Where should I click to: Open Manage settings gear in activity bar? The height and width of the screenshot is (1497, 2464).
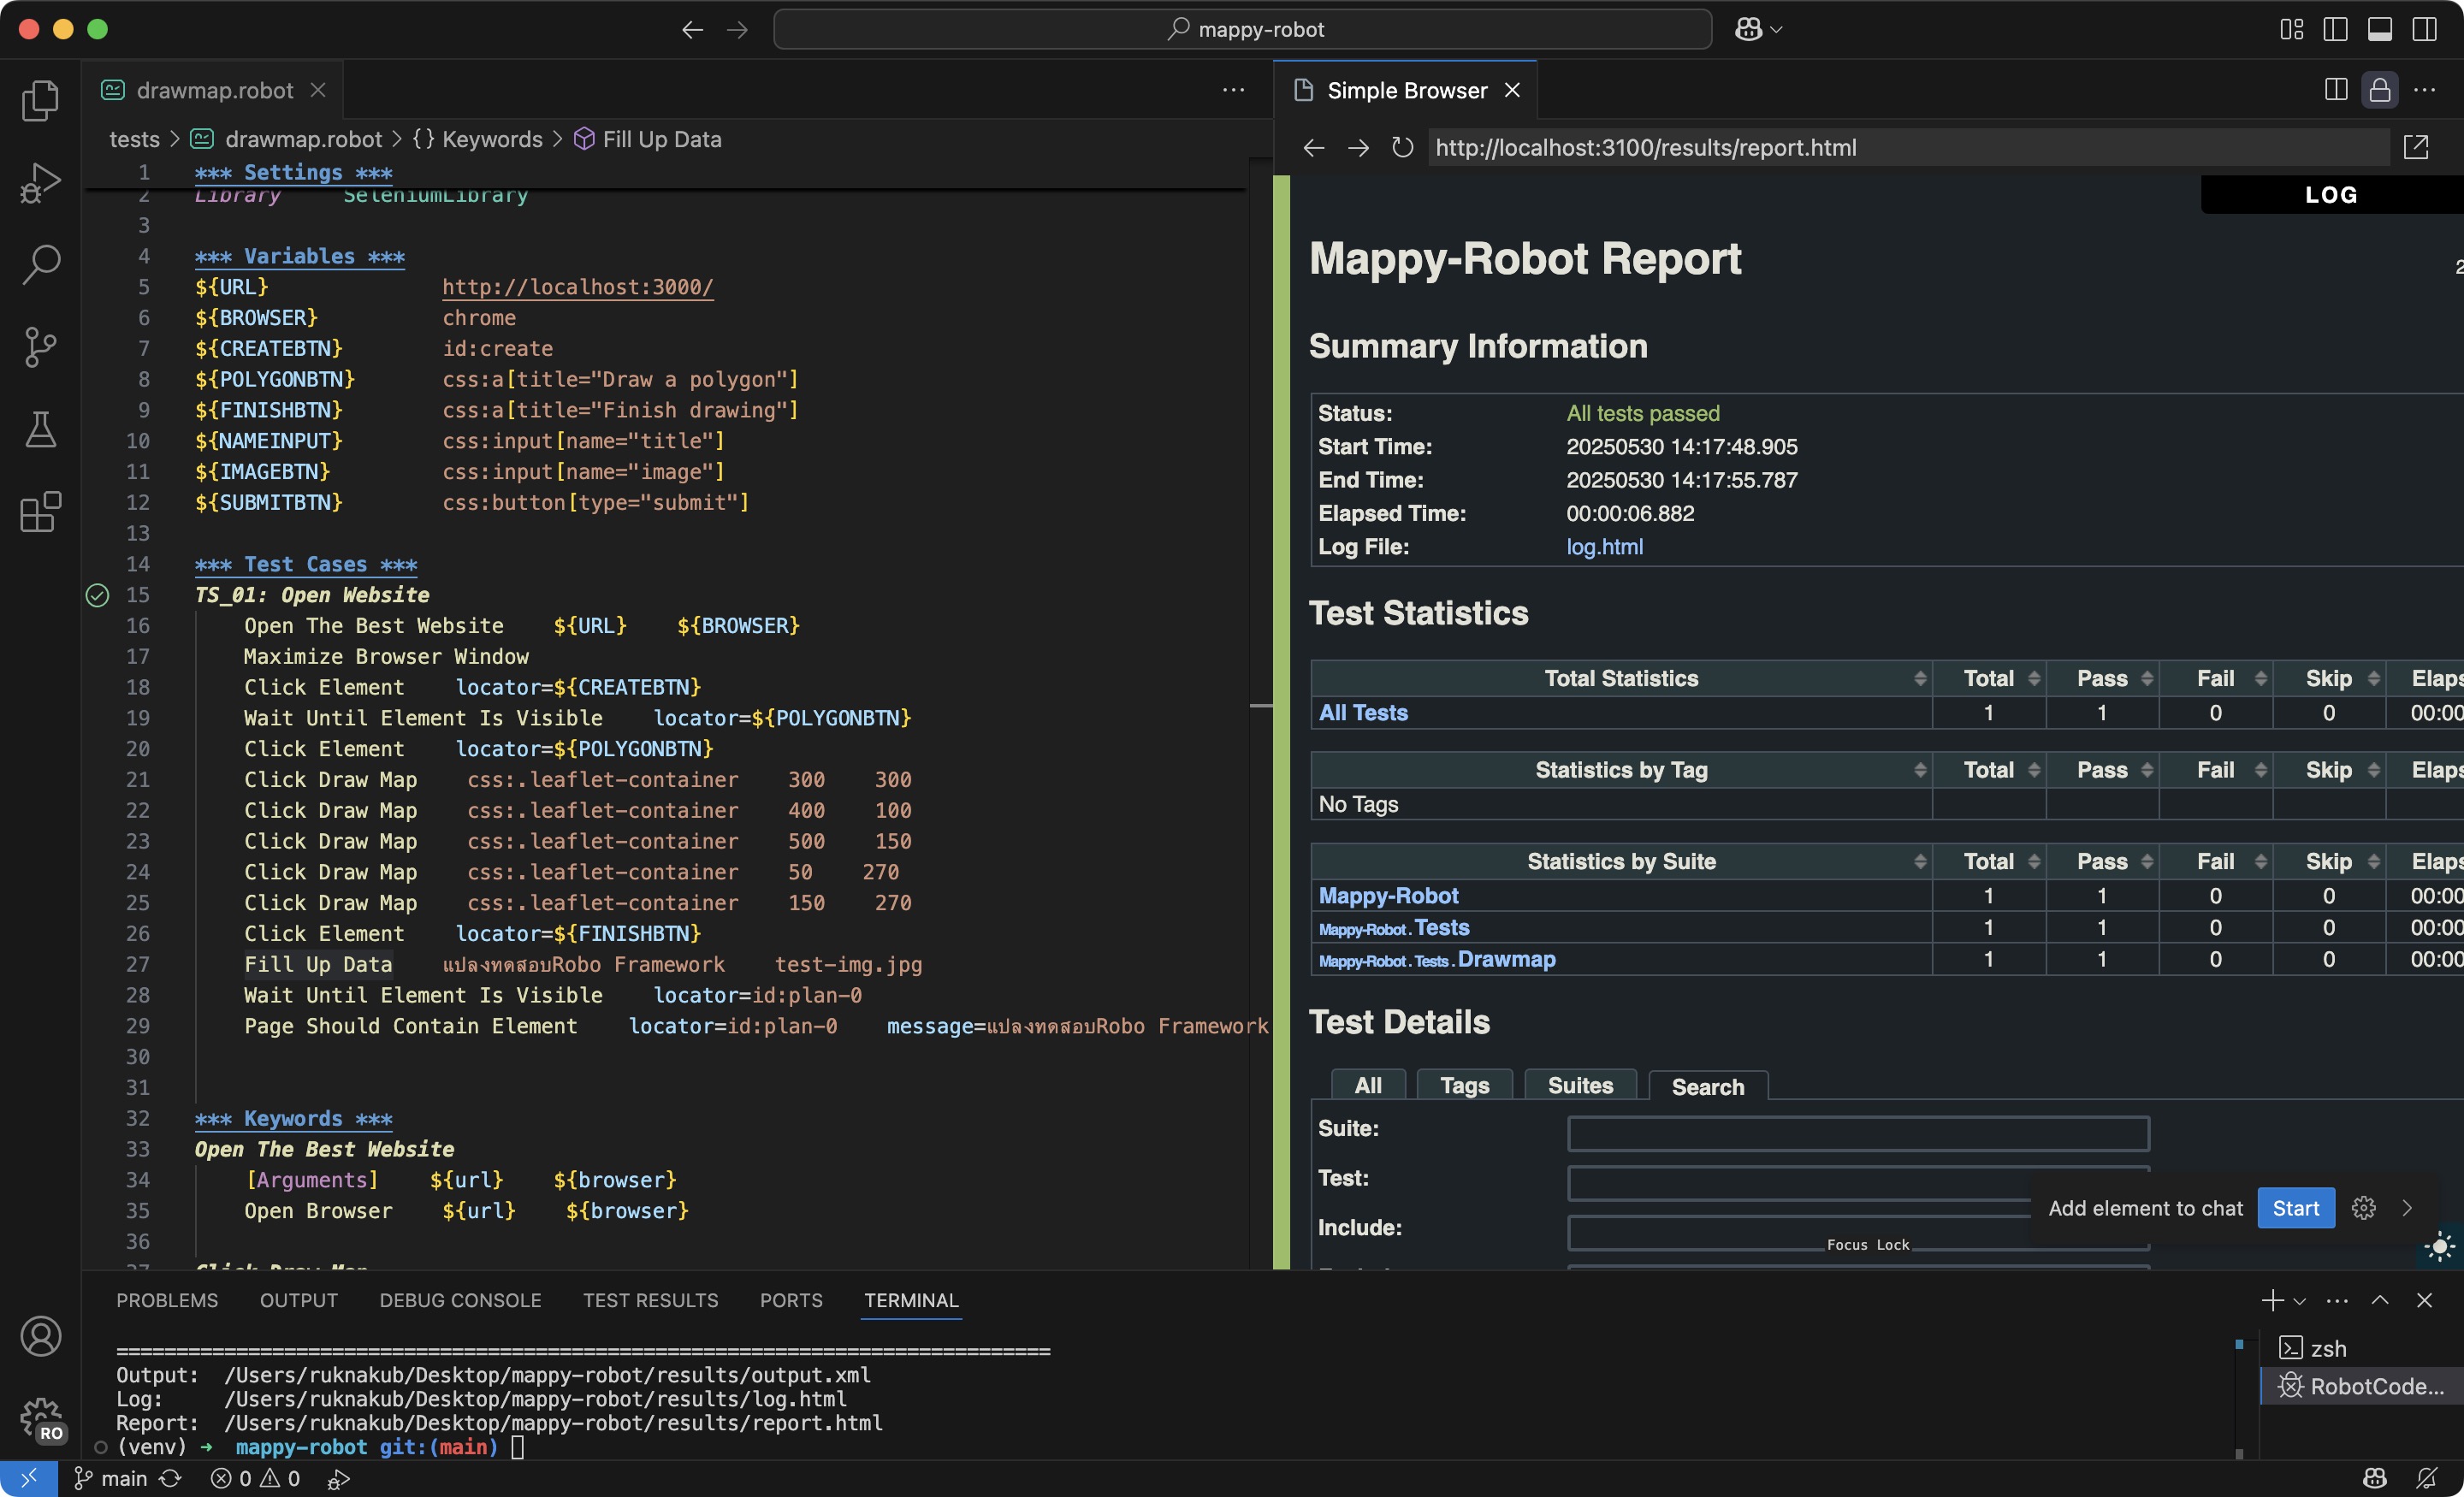coord(40,1418)
